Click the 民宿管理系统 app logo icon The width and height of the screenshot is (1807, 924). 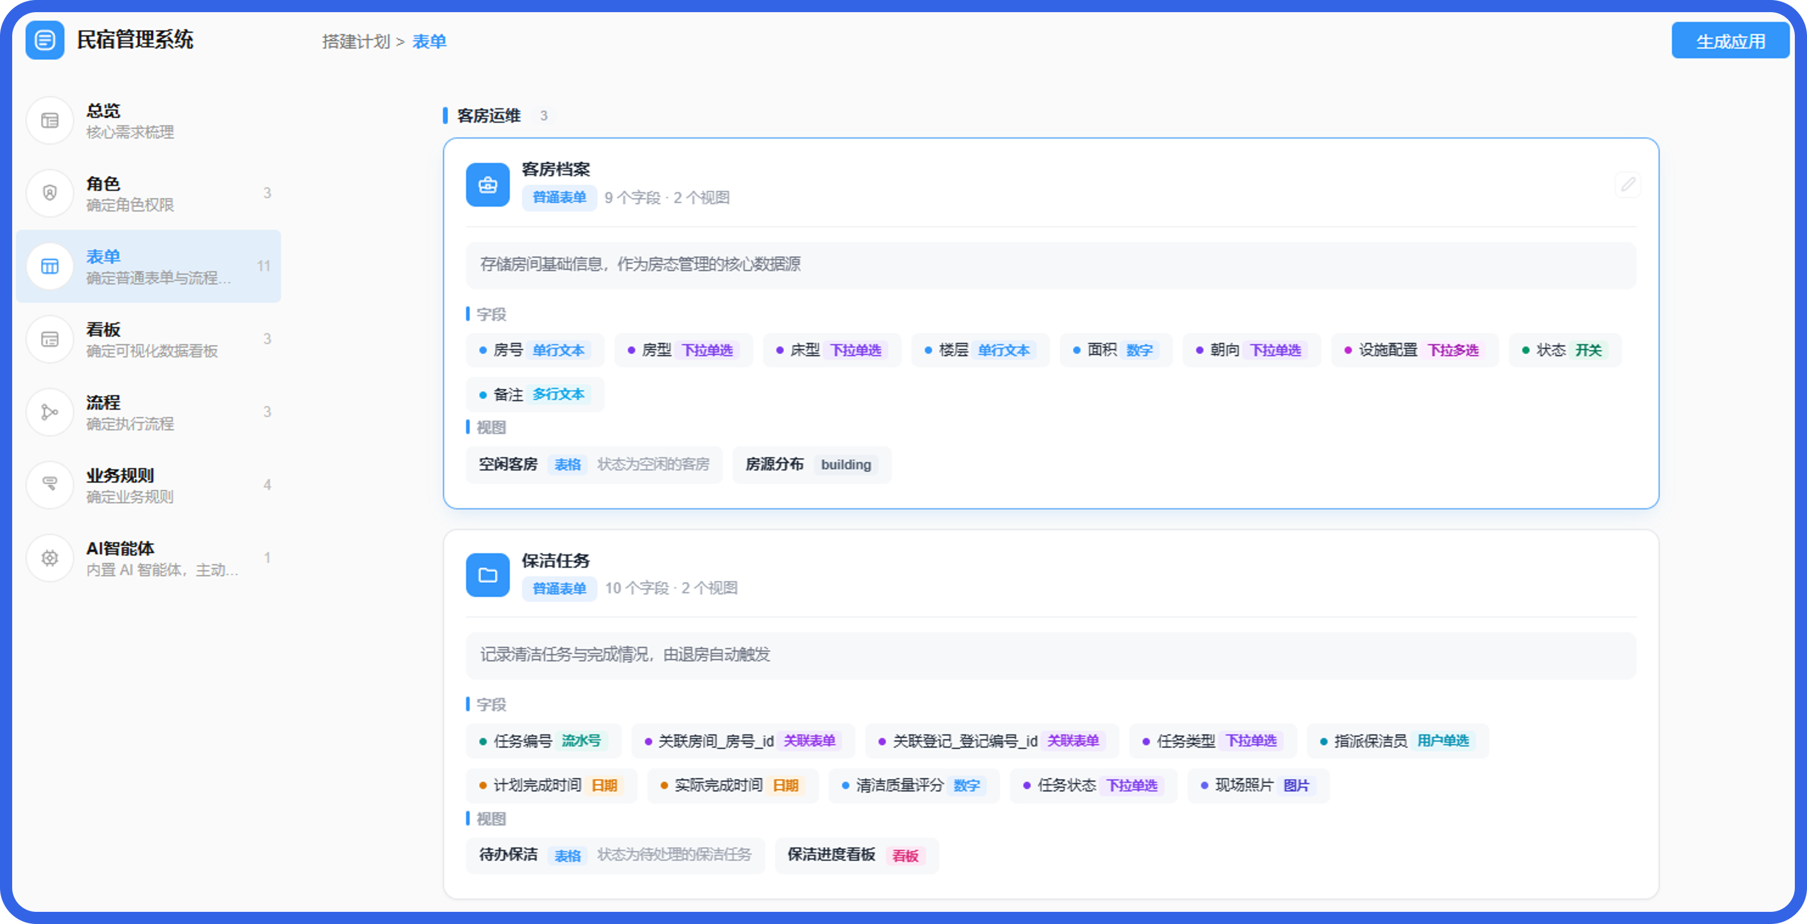coord(45,40)
